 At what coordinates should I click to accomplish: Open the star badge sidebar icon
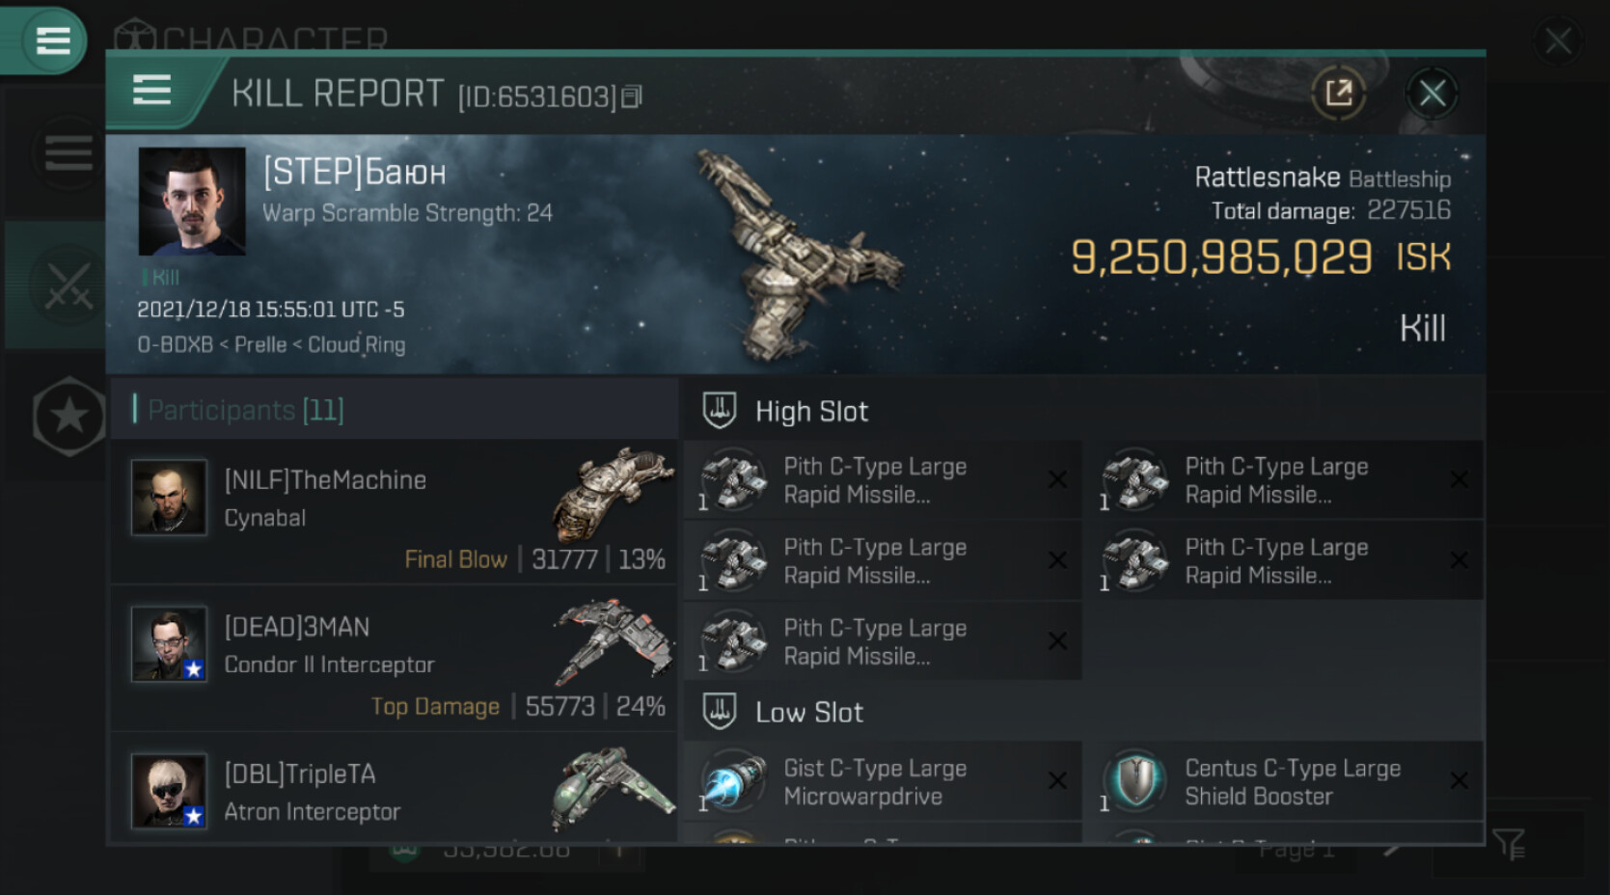[68, 417]
